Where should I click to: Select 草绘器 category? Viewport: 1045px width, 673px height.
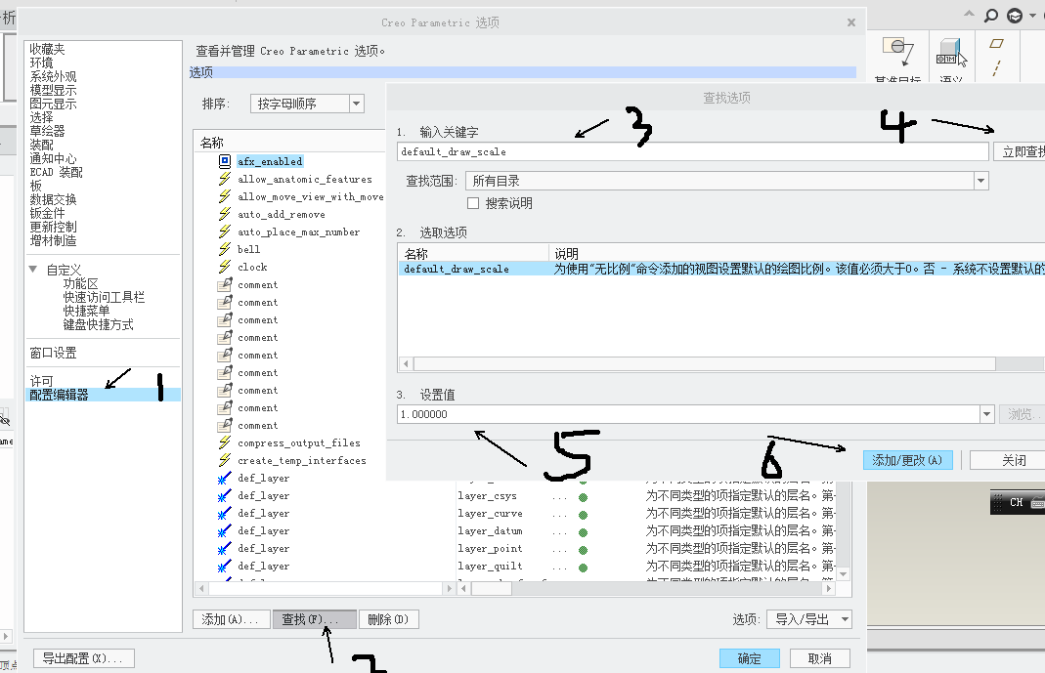coord(47,131)
